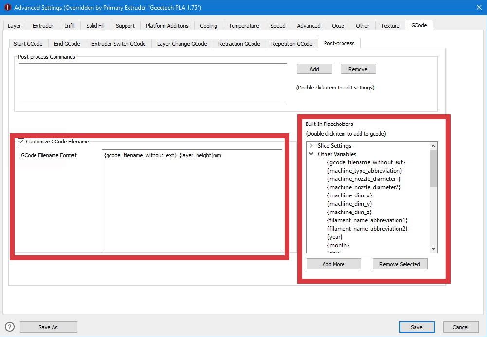This screenshot has height=337, width=487.
Task: Click the app icon in title bar
Action: [7, 7]
